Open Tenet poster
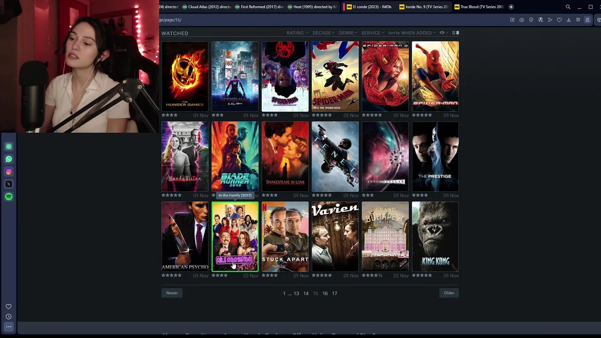 click(x=335, y=157)
